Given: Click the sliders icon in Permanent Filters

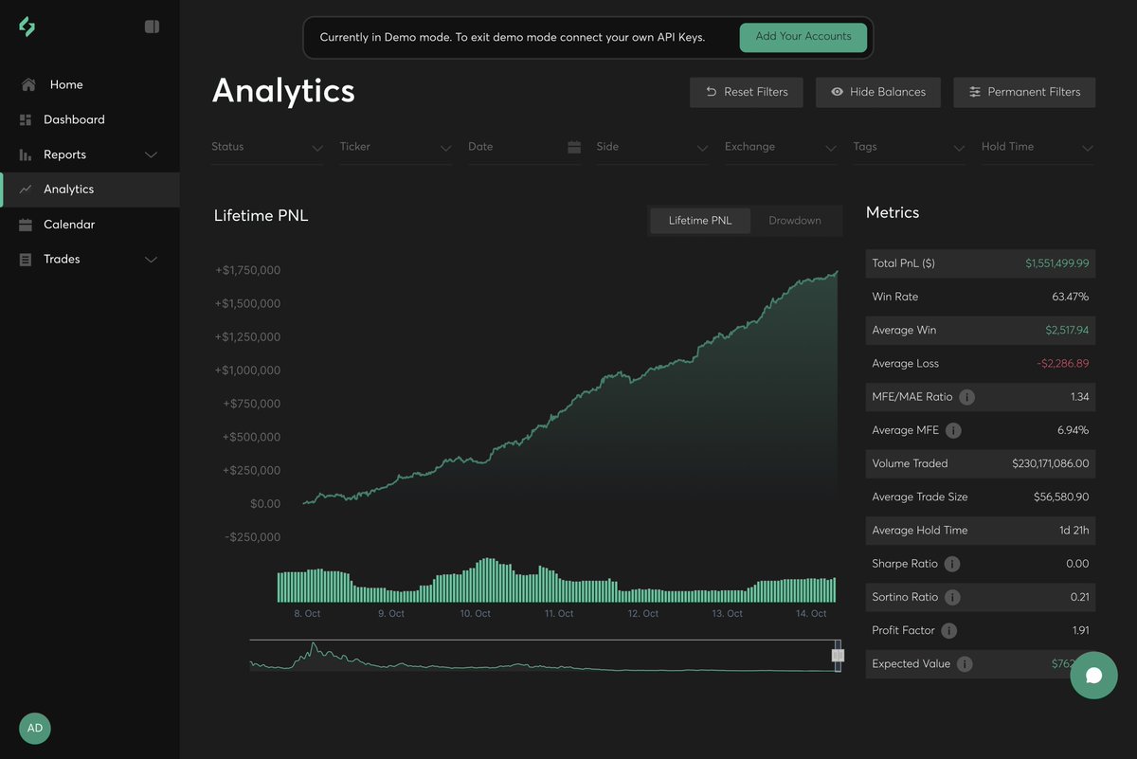Looking at the screenshot, I should 974,92.
